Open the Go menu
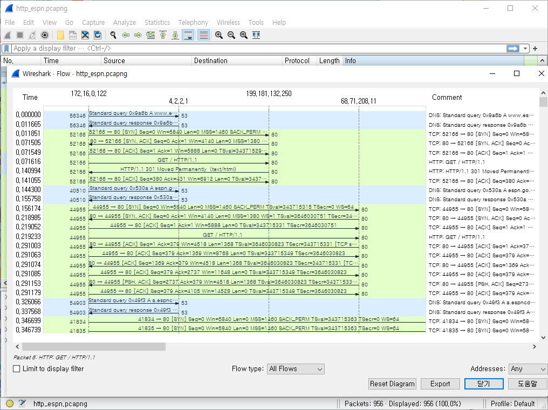The image size is (548, 410). pyautogui.click(x=69, y=22)
